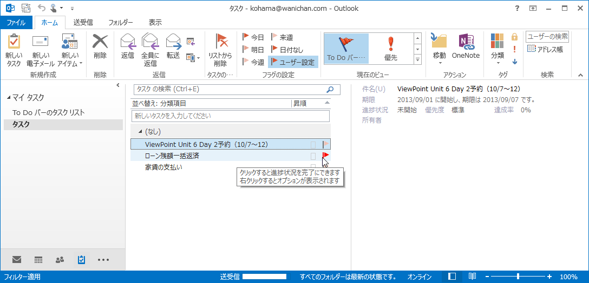Set high importance red exclamation icon

coord(515,49)
